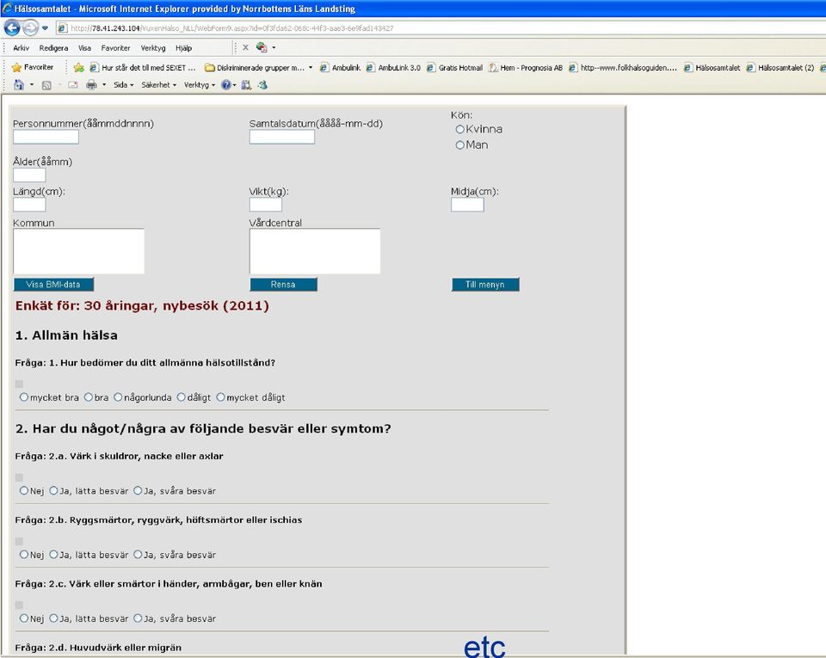Click the Home page icon
Screen dimensions: 826x658
pos(19,84)
